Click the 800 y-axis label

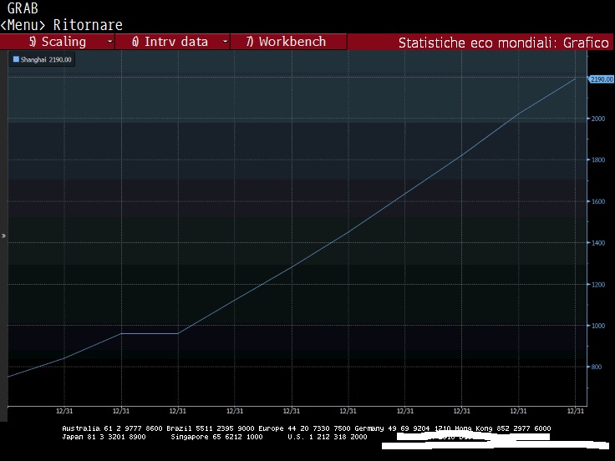pos(596,367)
